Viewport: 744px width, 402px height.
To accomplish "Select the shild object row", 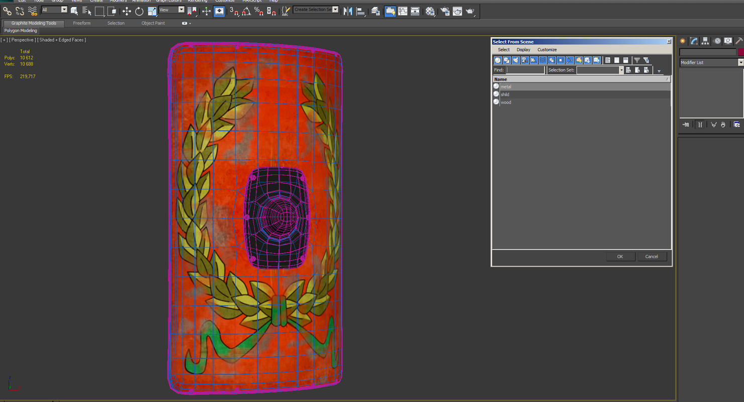I will tap(582, 94).
